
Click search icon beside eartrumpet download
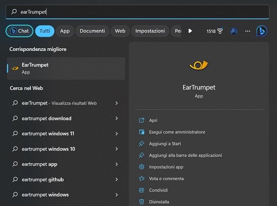[15, 118]
